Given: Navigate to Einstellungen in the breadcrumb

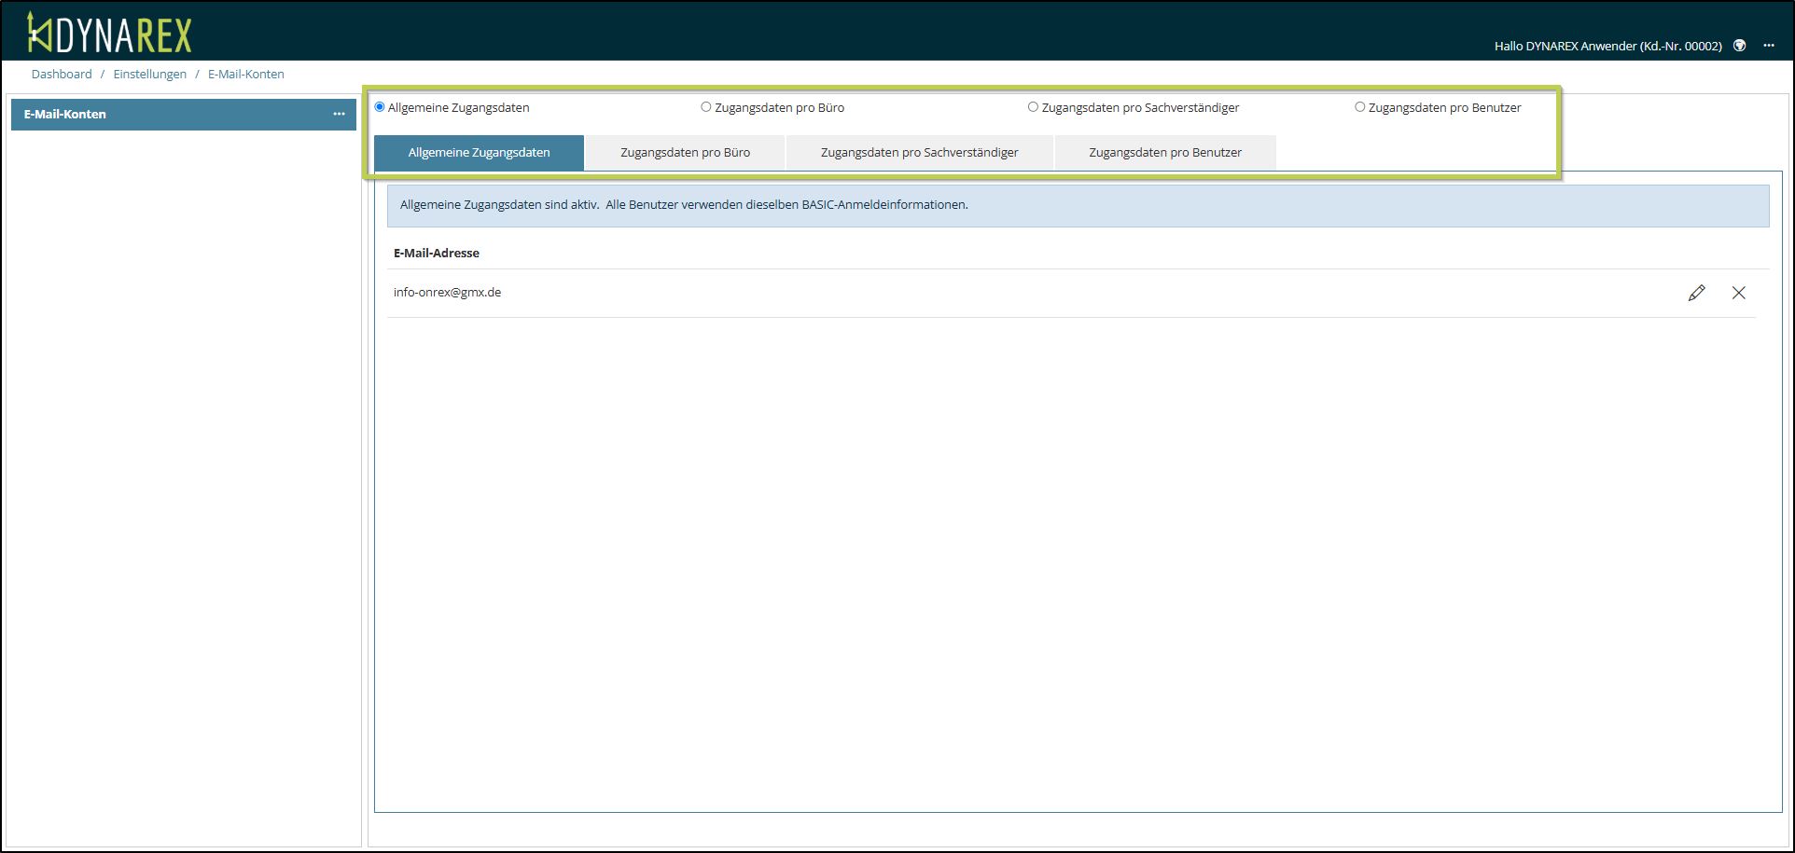Looking at the screenshot, I should point(149,75).
